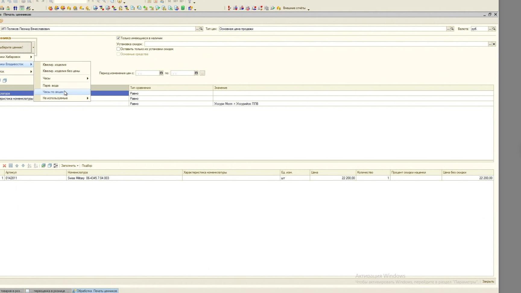Click the sort descending icon in table toolbar
This screenshot has height=293, width=521.
(36, 165)
